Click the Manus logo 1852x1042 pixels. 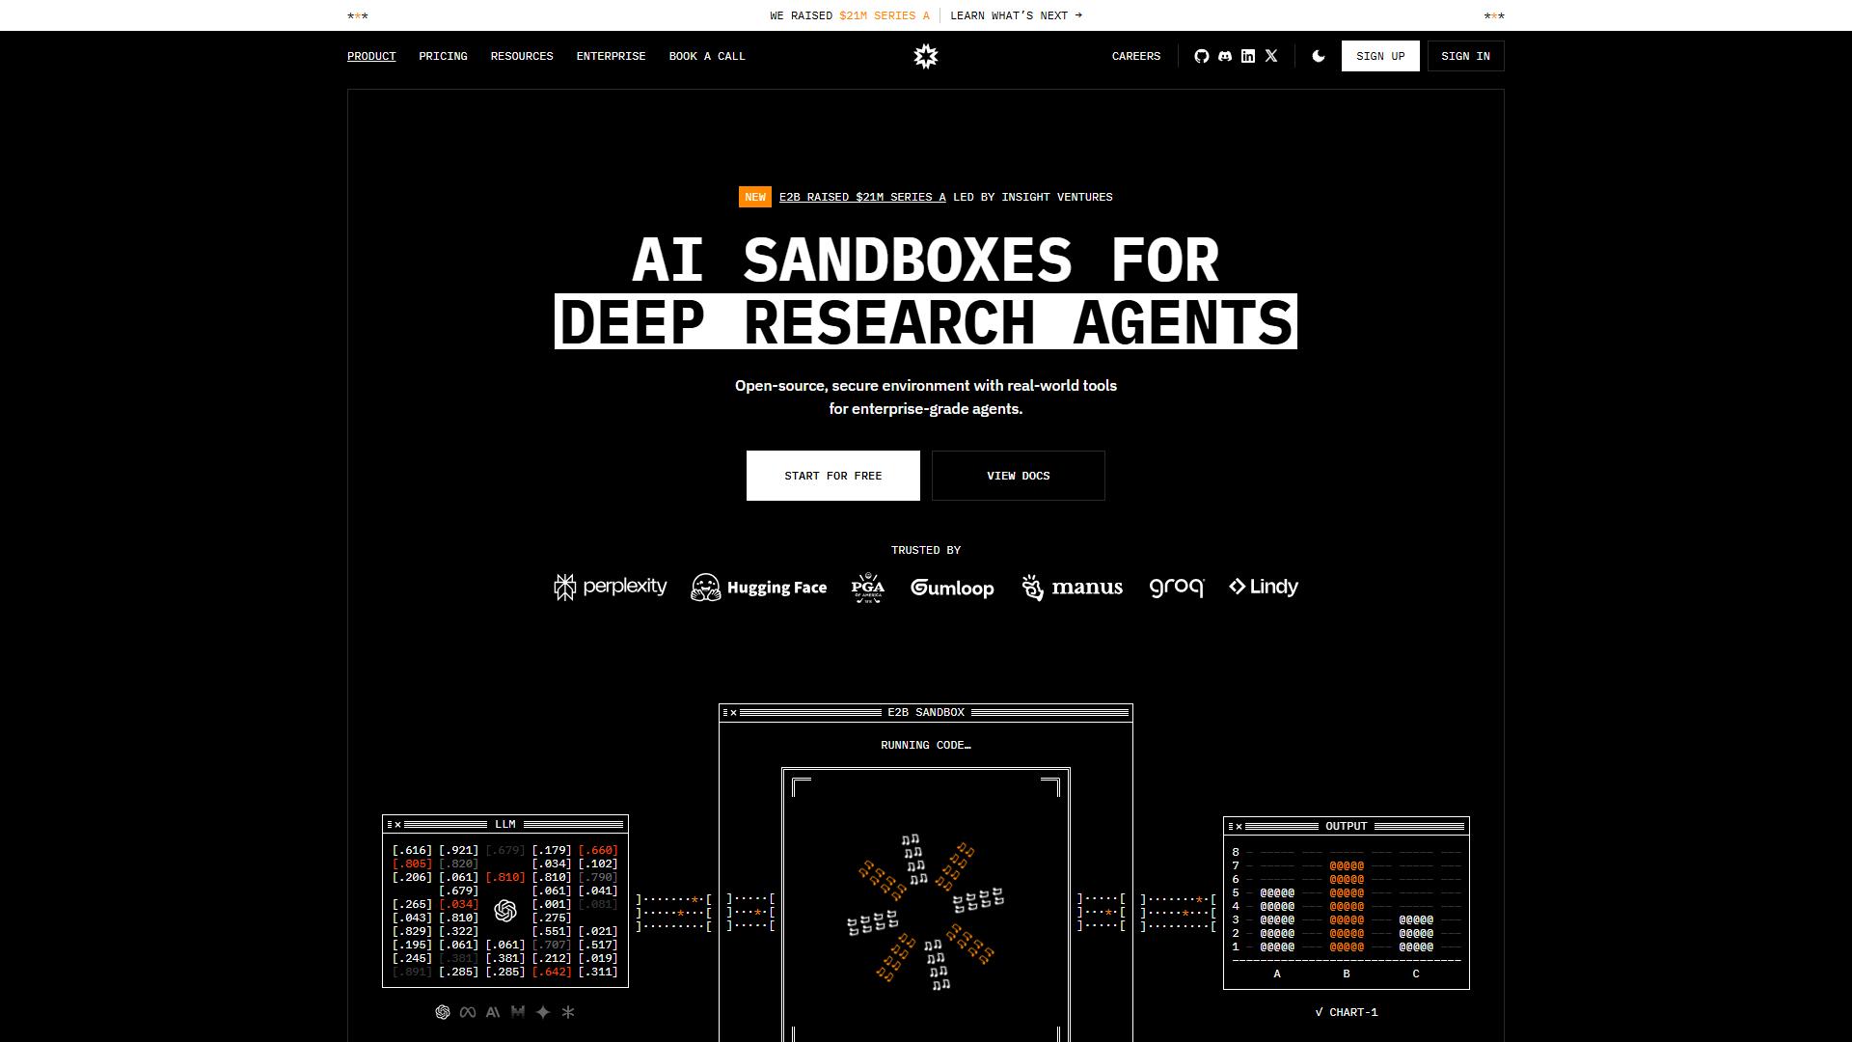[1072, 587]
